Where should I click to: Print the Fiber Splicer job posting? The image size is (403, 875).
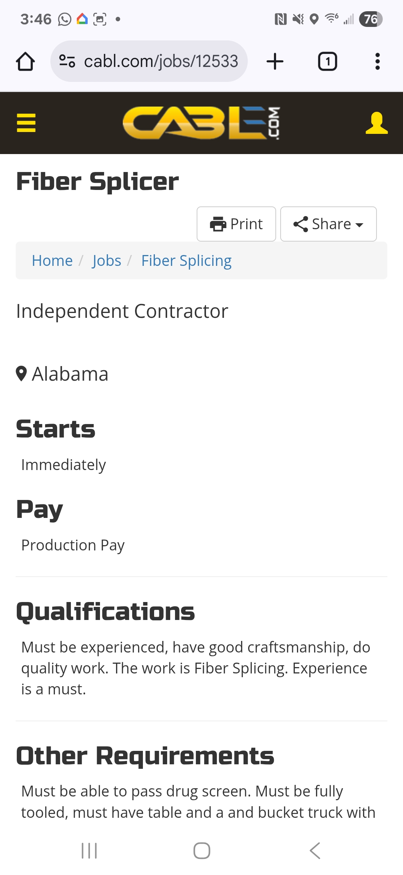coord(236,224)
